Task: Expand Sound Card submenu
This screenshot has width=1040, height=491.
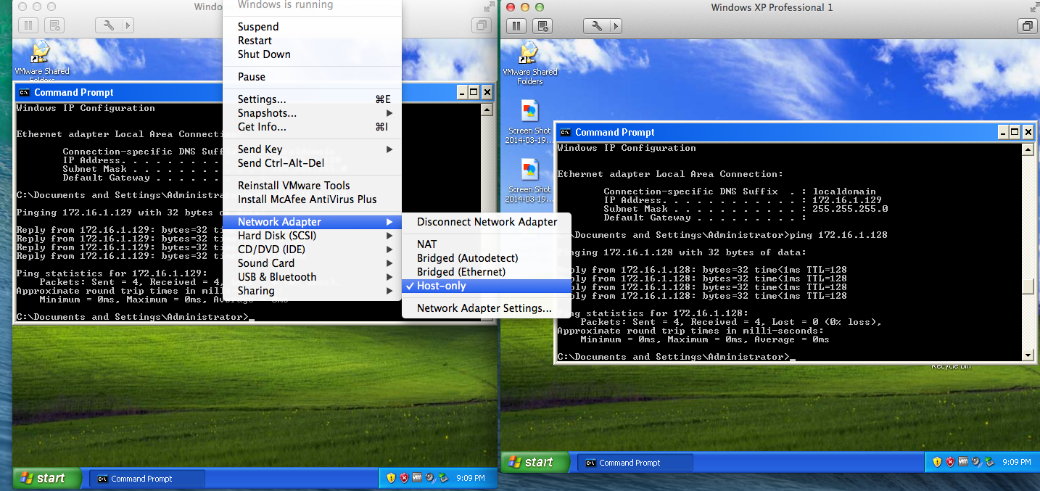Action: tap(312, 263)
